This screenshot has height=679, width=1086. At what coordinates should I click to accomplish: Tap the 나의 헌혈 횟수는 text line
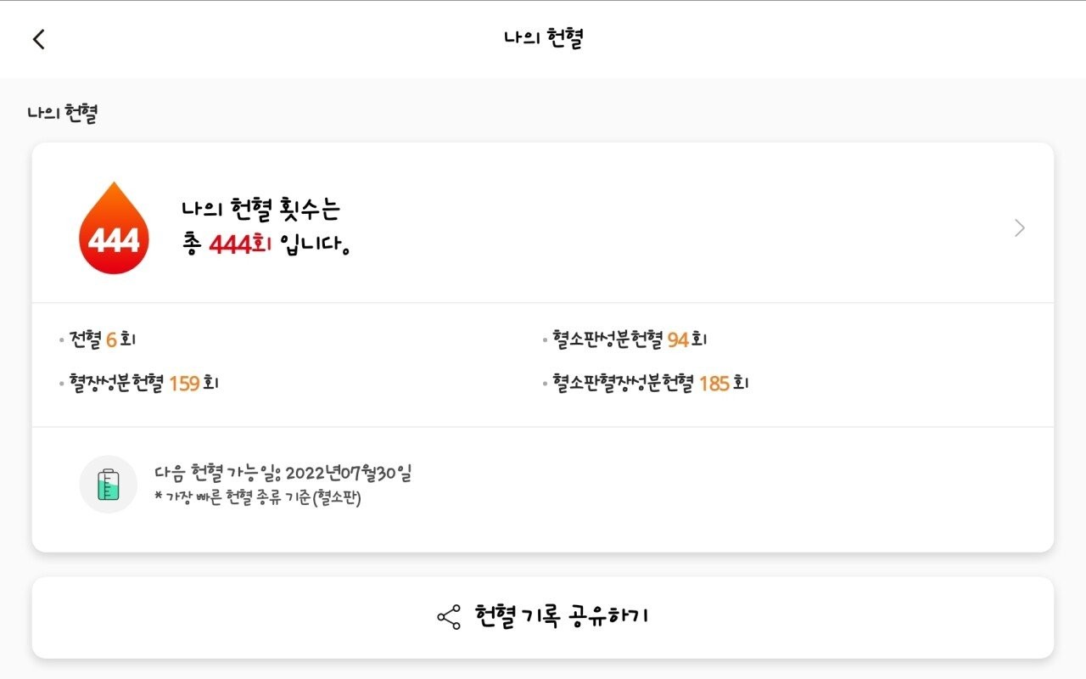[x=260, y=210]
